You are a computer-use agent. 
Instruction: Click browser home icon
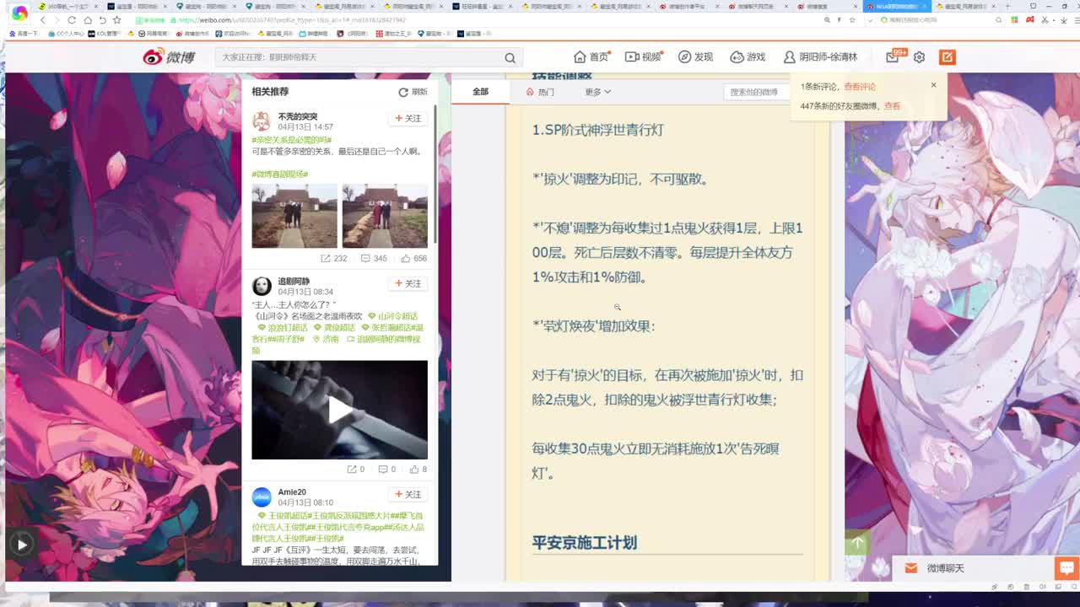(87, 19)
